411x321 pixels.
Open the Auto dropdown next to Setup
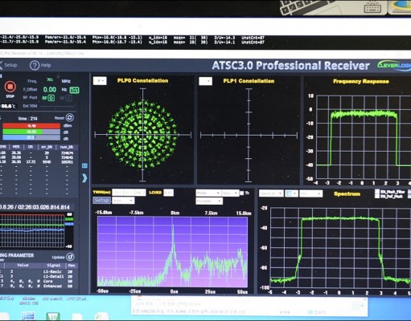[x=123, y=201]
